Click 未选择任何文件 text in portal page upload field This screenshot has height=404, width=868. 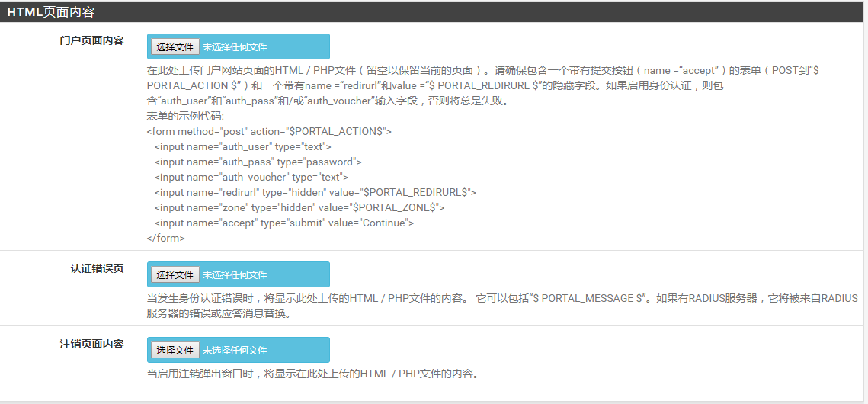[235, 46]
